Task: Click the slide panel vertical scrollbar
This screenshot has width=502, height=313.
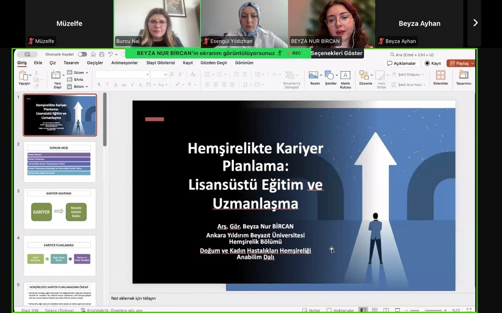Action: click(x=105, y=120)
